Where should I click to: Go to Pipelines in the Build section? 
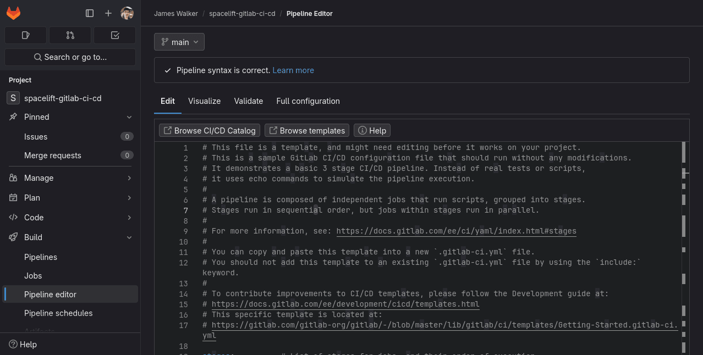click(x=41, y=257)
